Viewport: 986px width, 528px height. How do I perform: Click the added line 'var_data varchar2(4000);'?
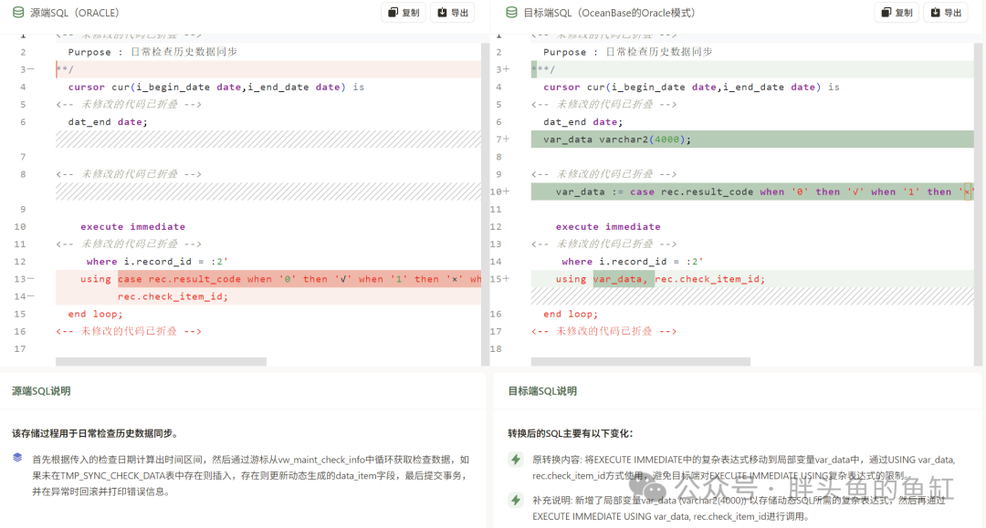[x=752, y=140]
